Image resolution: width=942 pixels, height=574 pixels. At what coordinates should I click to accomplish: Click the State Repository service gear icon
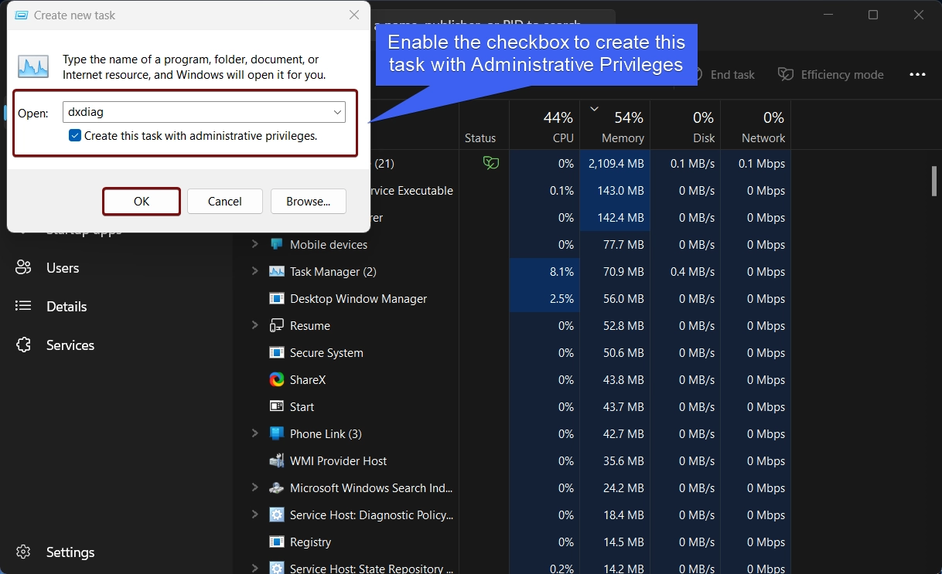[x=276, y=568]
